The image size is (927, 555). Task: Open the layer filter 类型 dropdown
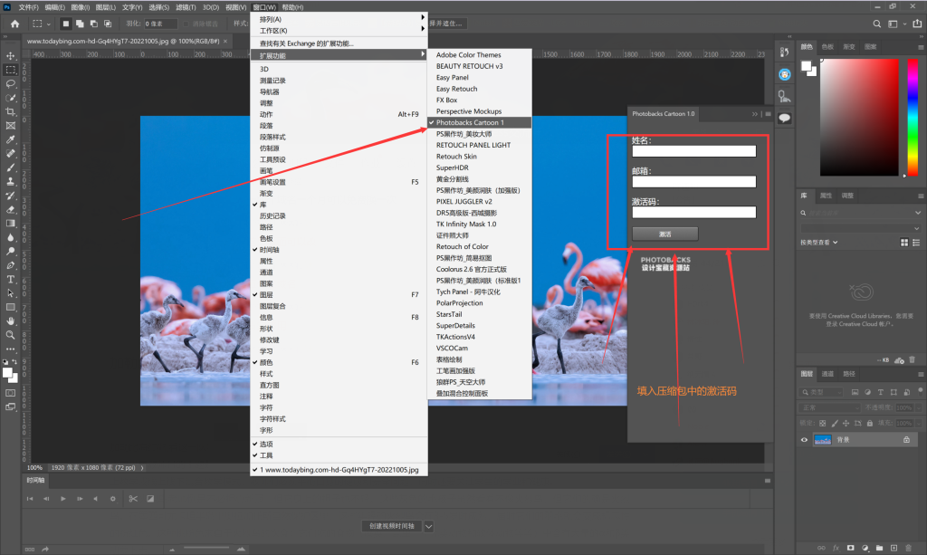tap(822, 392)
